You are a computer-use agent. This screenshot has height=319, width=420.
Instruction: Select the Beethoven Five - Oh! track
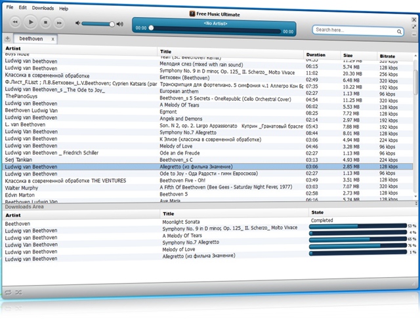click(x=182, y=180)
